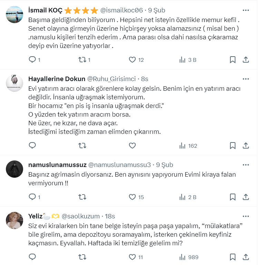This screenshot has width=258, height=265.
Task: Share İsmail KOÇ's tweet
Action: (x=246, y=60)
